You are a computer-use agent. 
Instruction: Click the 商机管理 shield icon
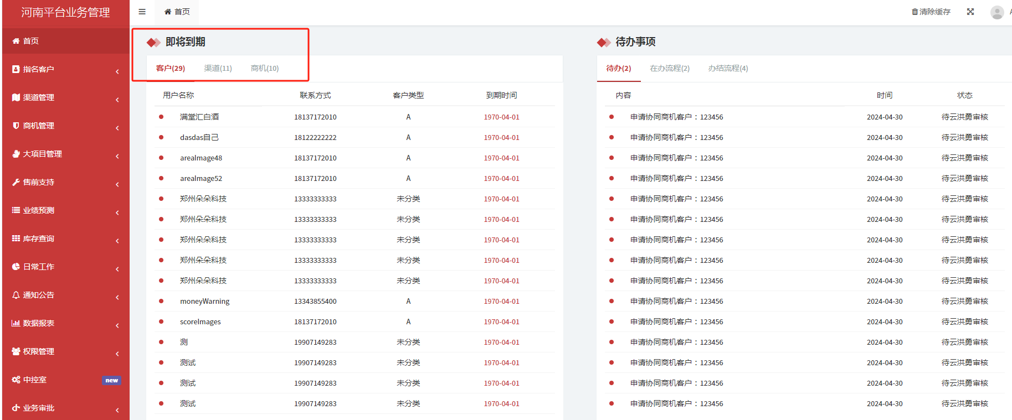[16, 126]
